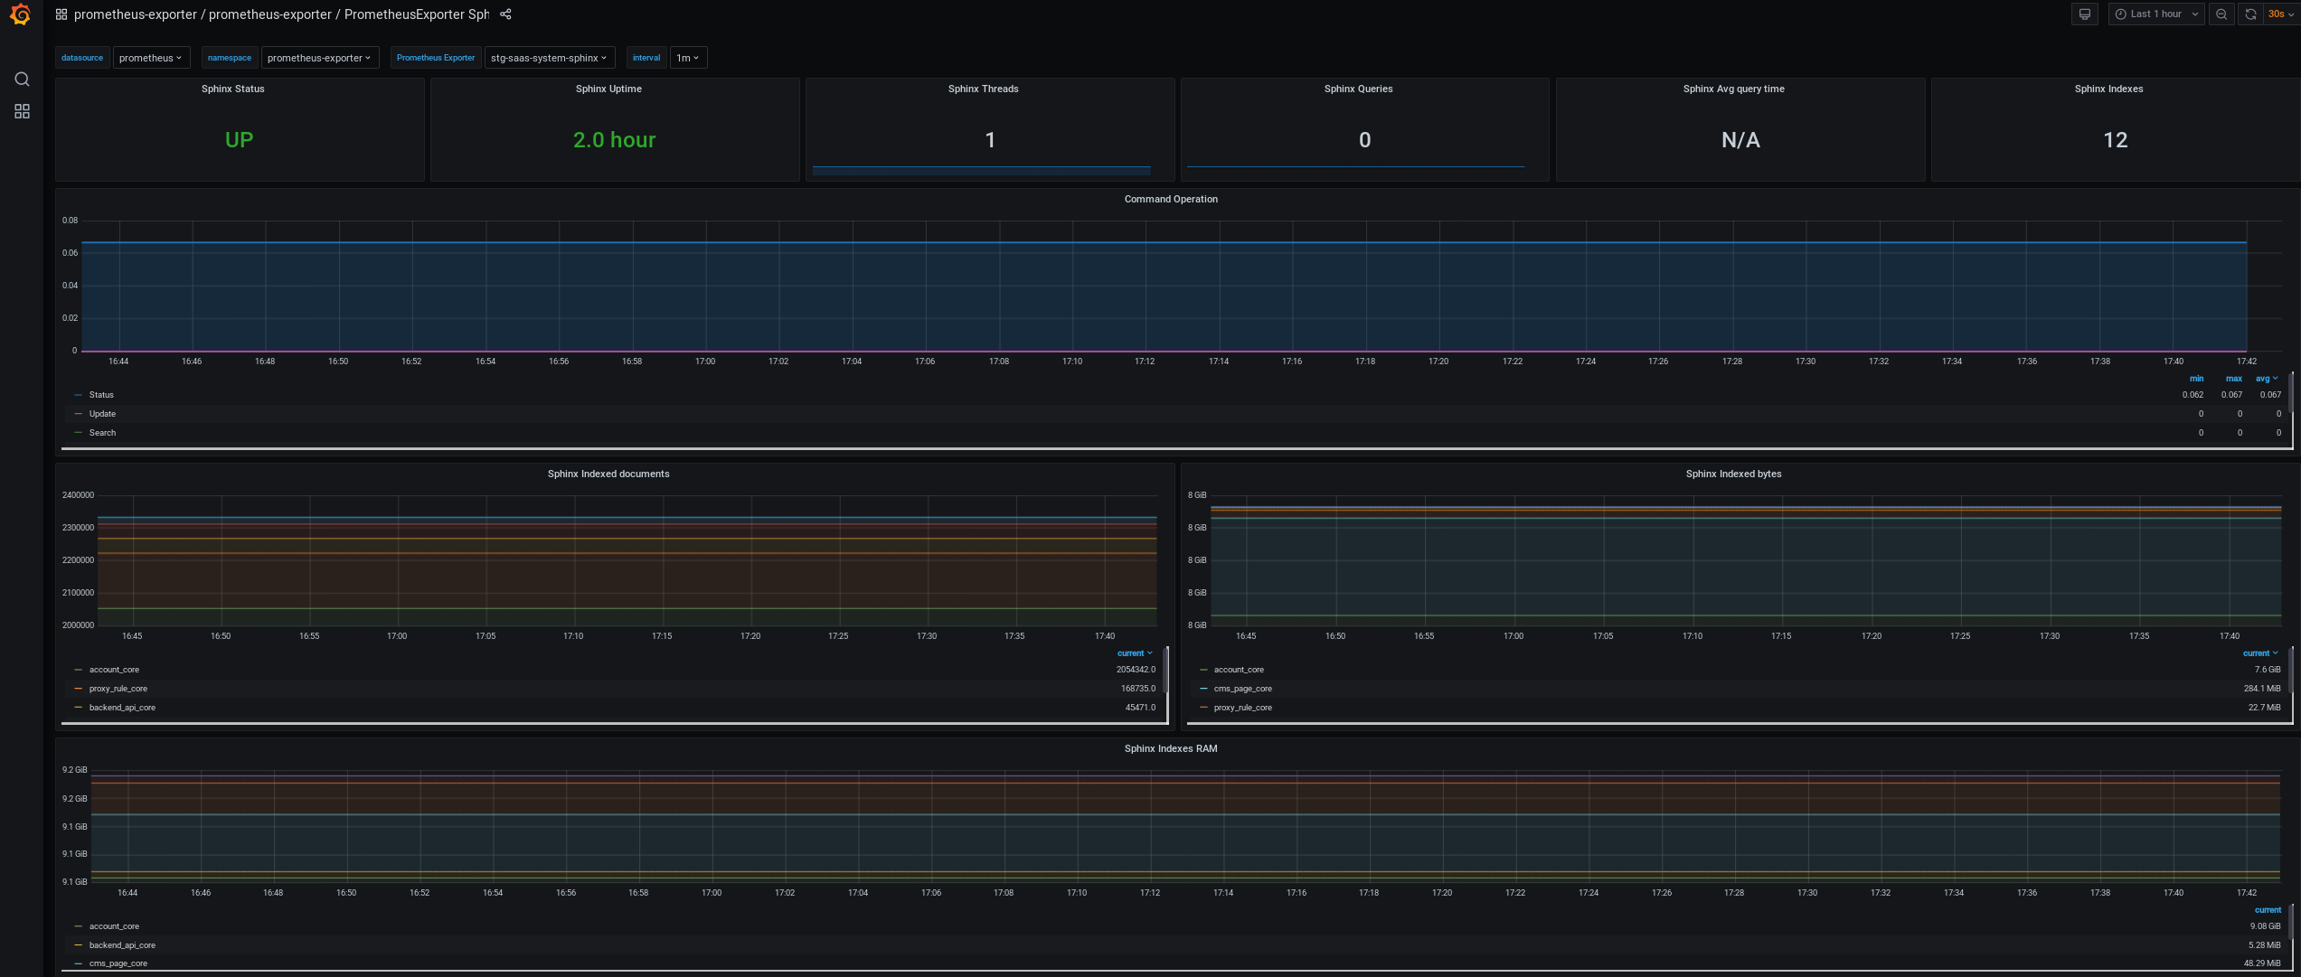Click the share dashboard icon
Viewport: 2301px width, 977px height.
point(505,14)
